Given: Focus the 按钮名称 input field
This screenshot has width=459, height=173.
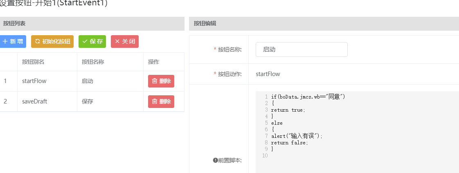Looking at the screenshot, I should pyautogui.click(x=301, y=49).
